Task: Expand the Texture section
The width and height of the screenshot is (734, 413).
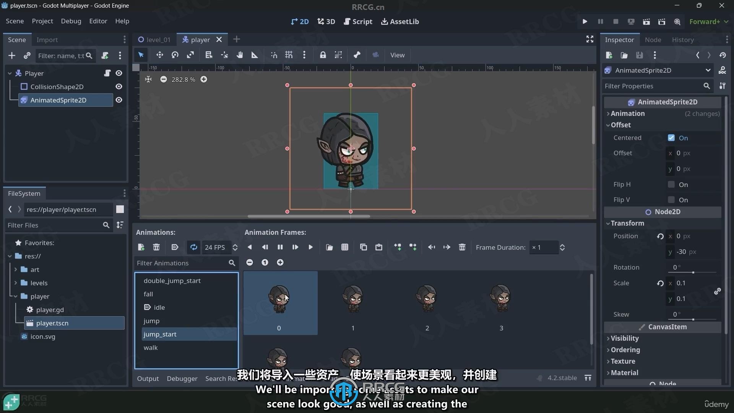Action: 621,361
